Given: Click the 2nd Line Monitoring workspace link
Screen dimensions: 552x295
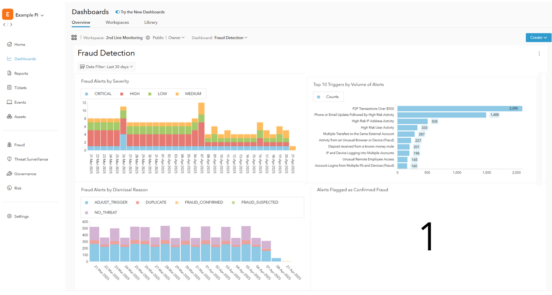Looking at the screenshot, I should click(x=124, y=38).
